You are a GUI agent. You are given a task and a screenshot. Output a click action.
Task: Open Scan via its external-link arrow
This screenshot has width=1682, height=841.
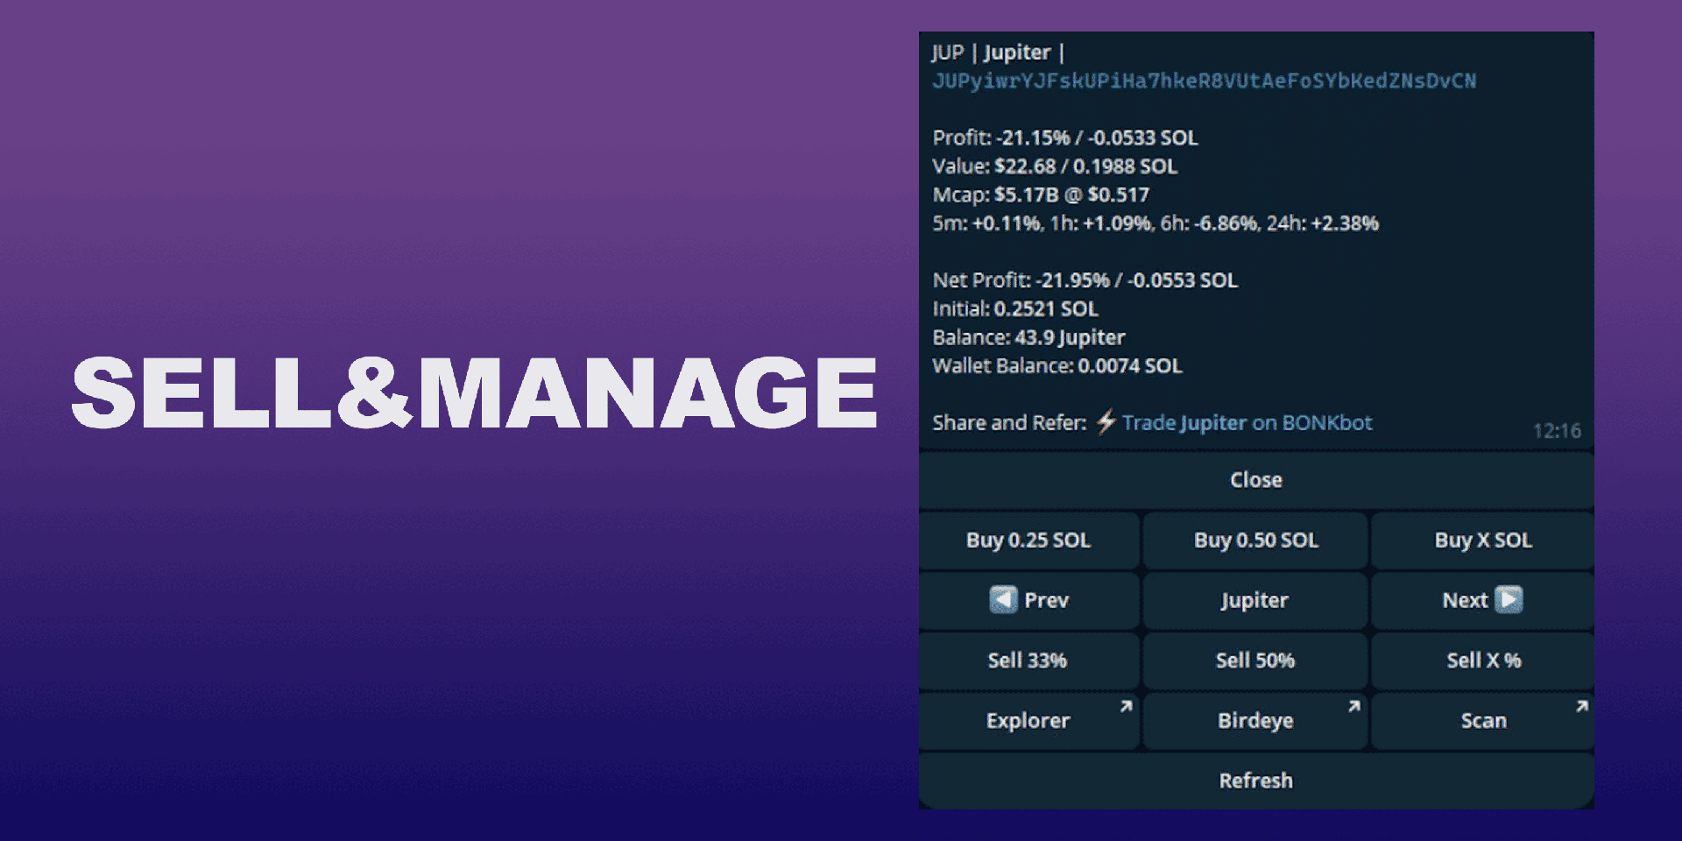[x=1581, y=706]
